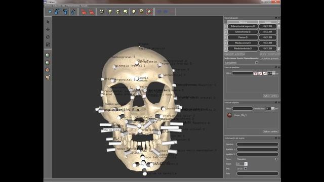Click the Apellido 1 input field

click(258, 149)
